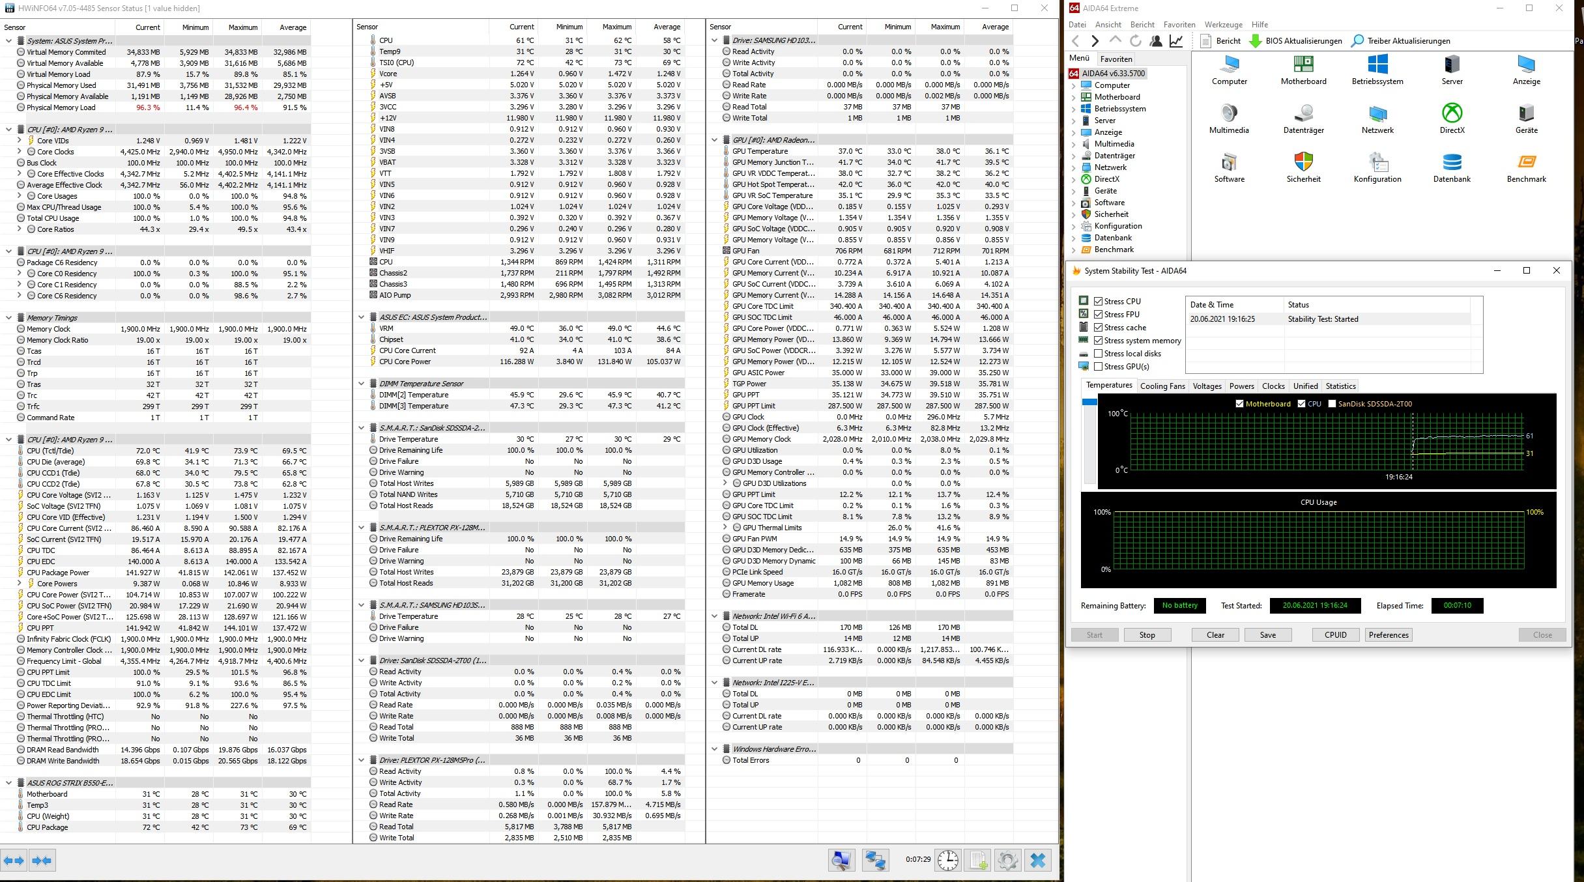Expand Computer node in AIDA64 tree
The image size is (1584, 882).
[1074, 85]
